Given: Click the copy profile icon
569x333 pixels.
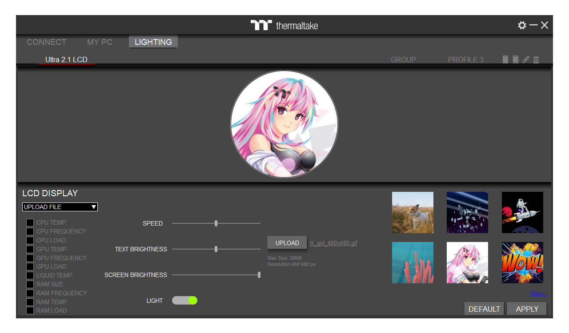Looking at the screenshot, I should tap(516, 59).
